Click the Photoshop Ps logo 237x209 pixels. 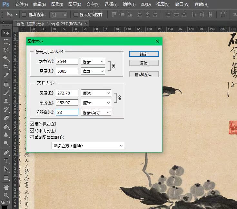pos(6,4)
